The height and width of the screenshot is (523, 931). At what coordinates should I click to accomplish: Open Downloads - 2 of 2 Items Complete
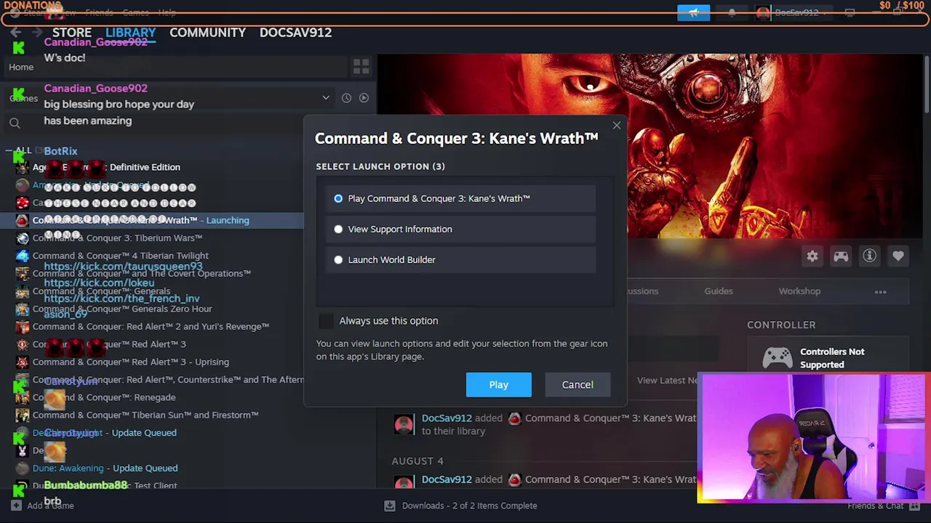tap(469, 506)
